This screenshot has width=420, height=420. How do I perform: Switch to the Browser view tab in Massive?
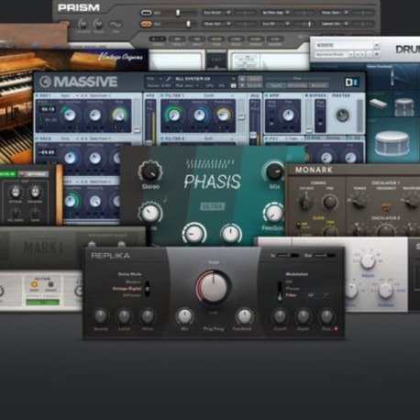coord(318,85)
